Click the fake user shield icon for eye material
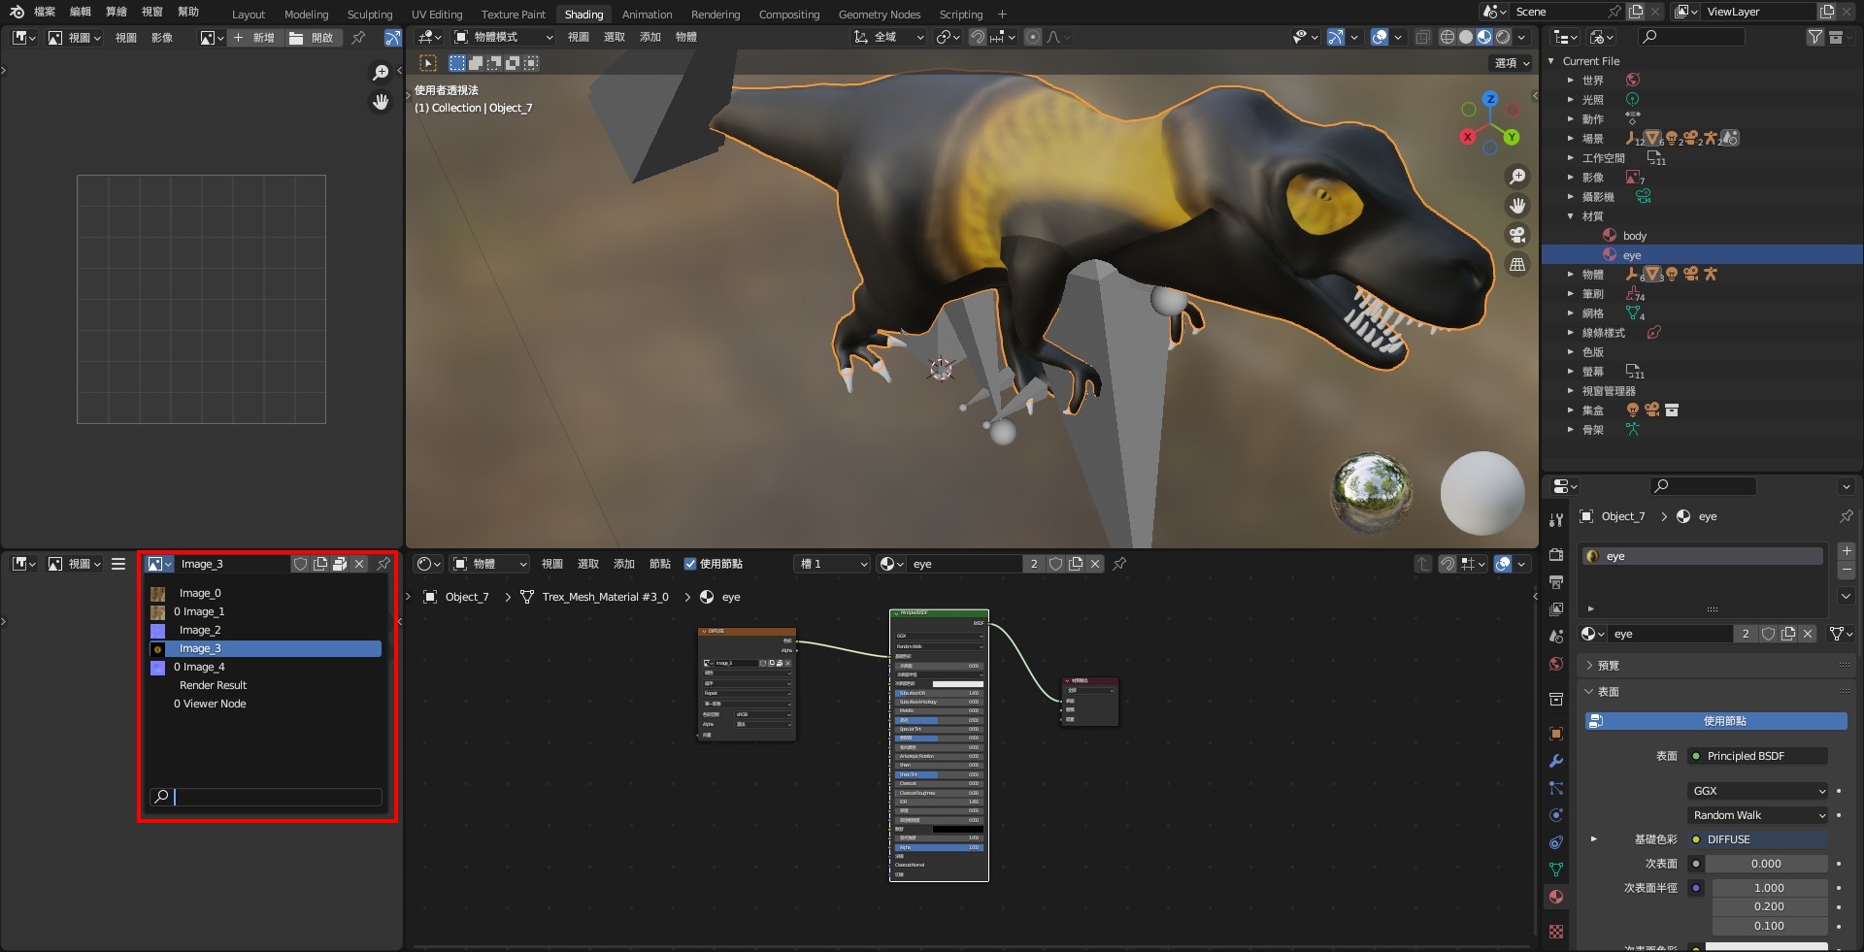Image resolution: width=1864 pixels, height=952 pixels. tap(1055, 564)
